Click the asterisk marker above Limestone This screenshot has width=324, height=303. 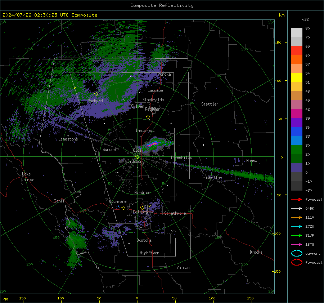(x=68, y=136)
